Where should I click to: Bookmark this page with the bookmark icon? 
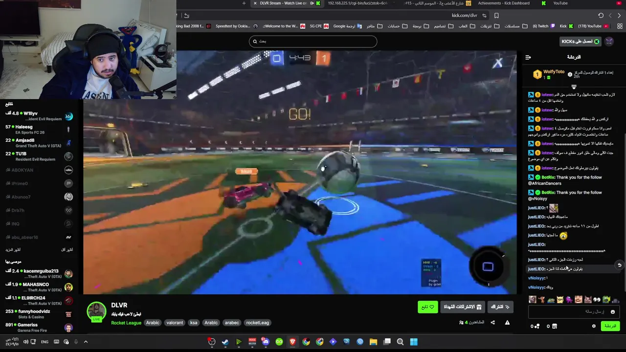[496, 15]
